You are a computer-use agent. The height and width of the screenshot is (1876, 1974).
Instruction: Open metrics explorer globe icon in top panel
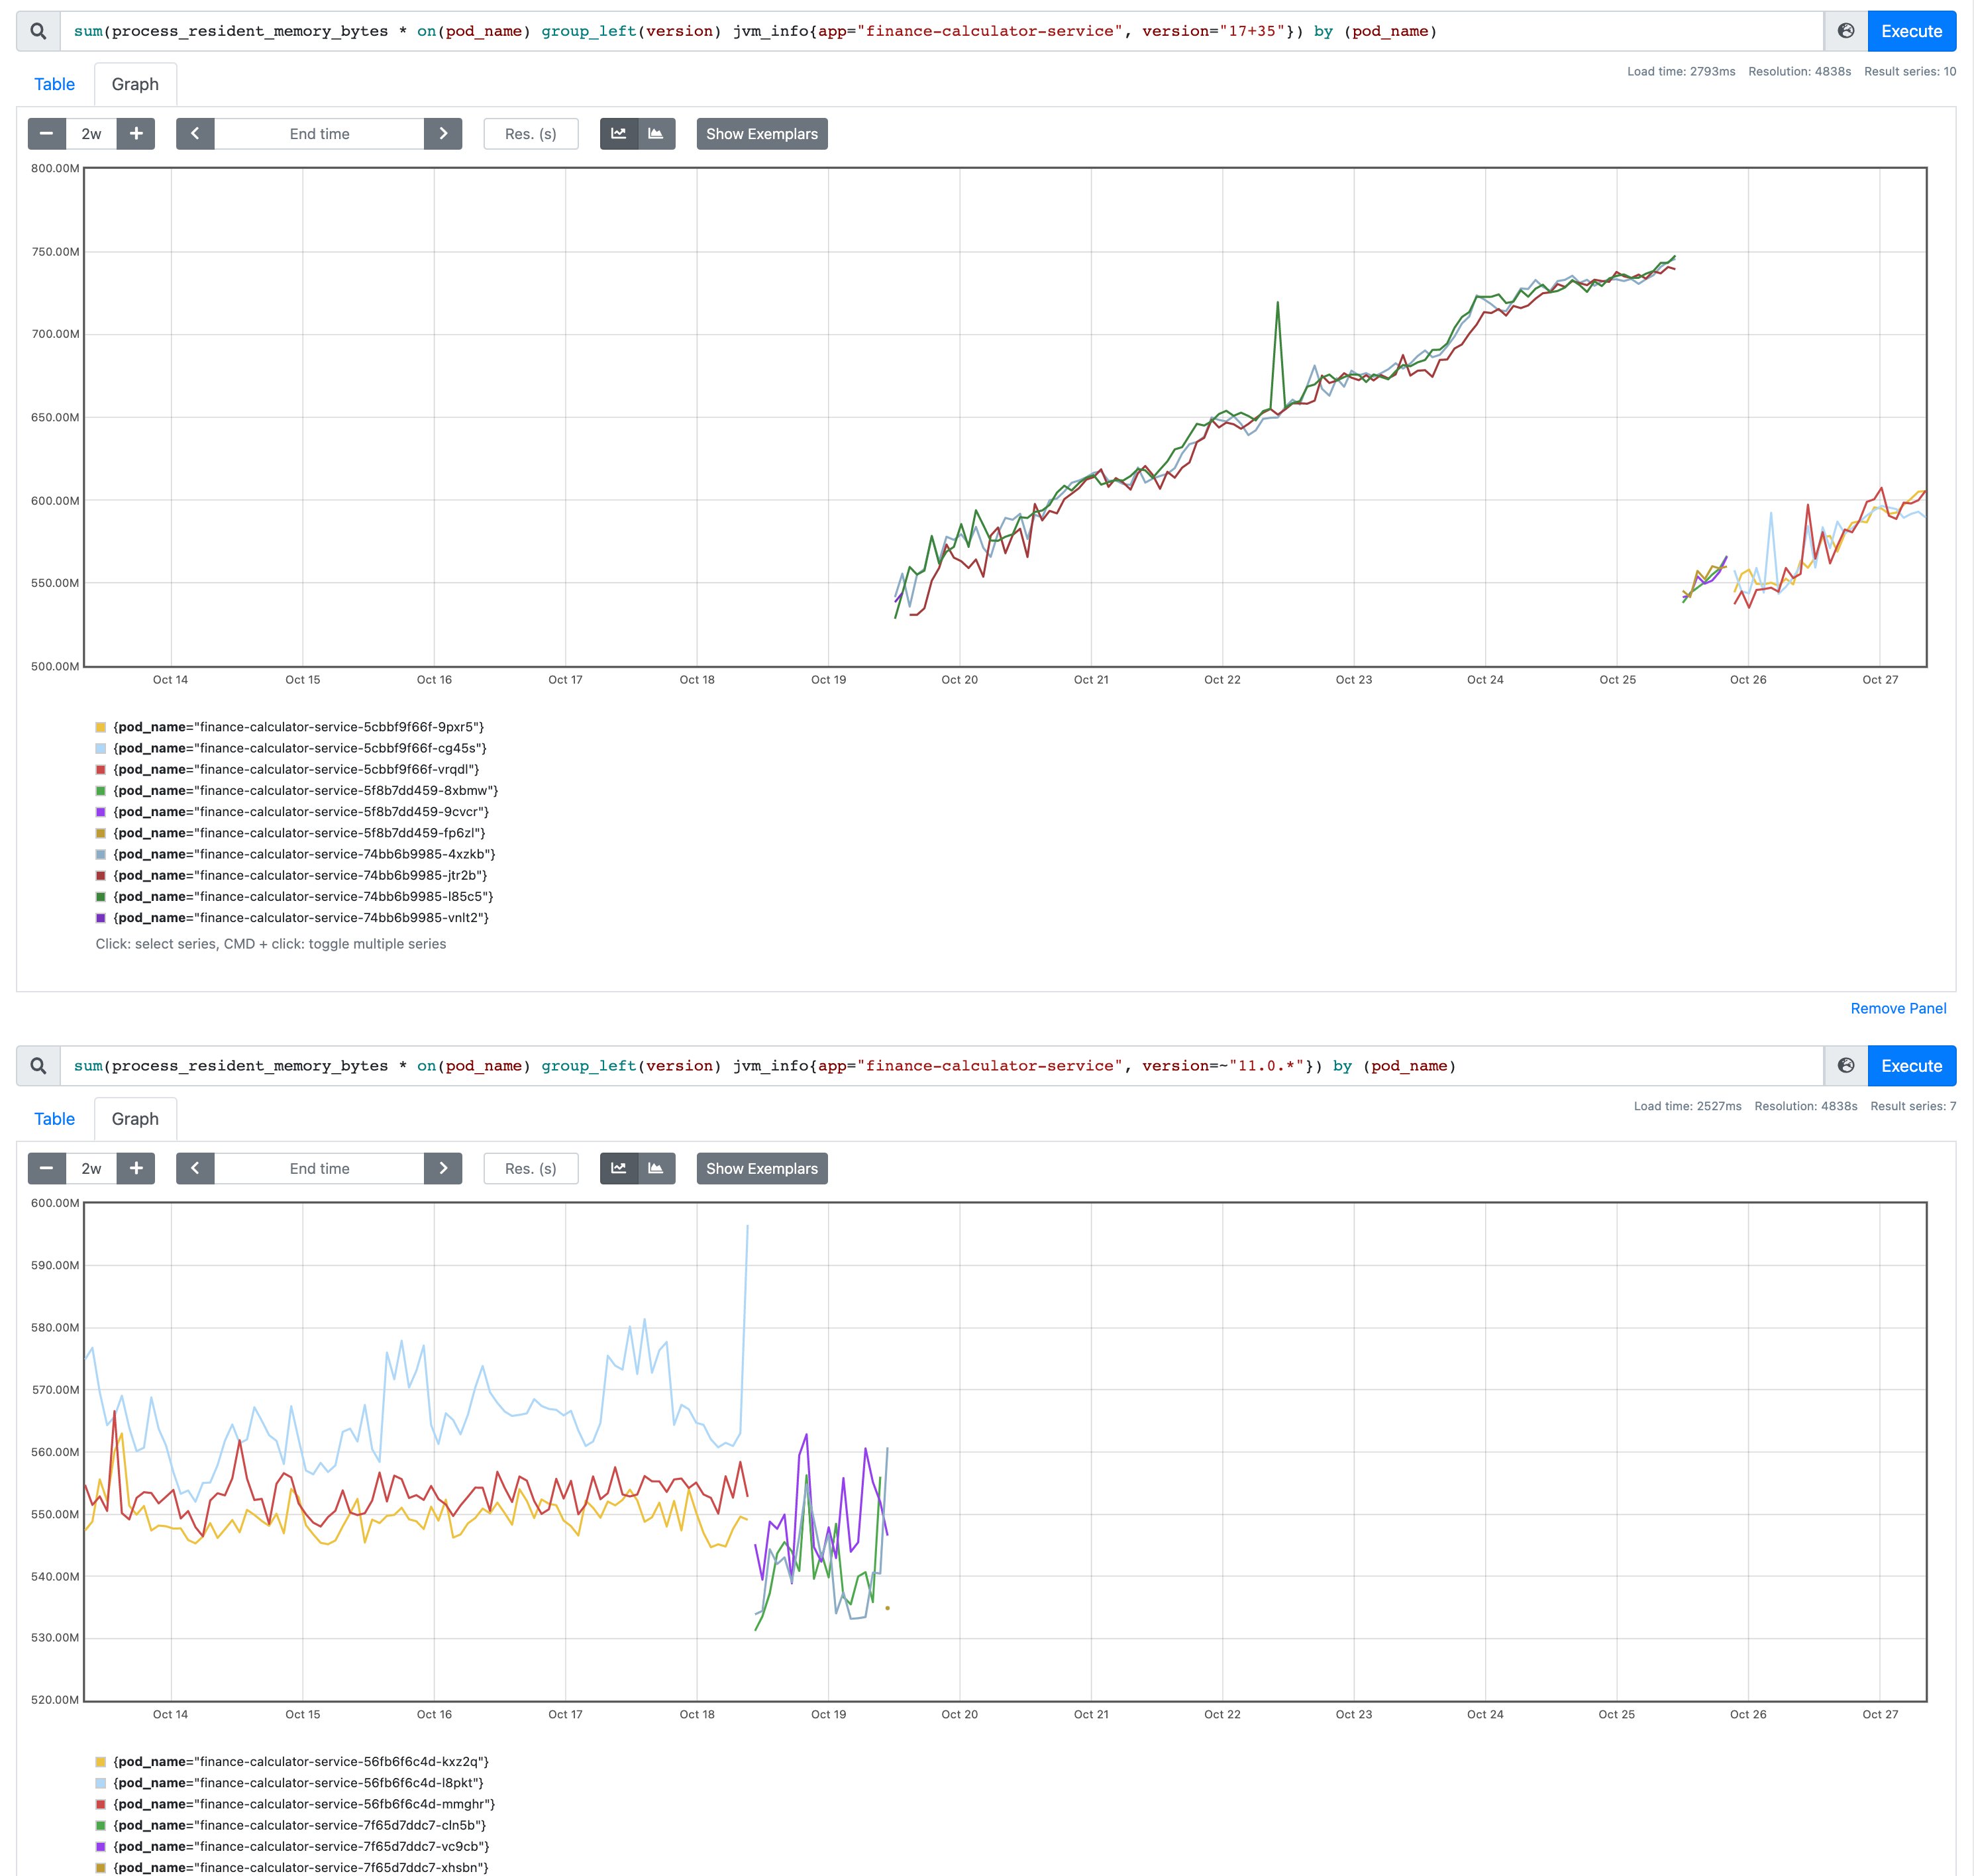coord(1846,31)
